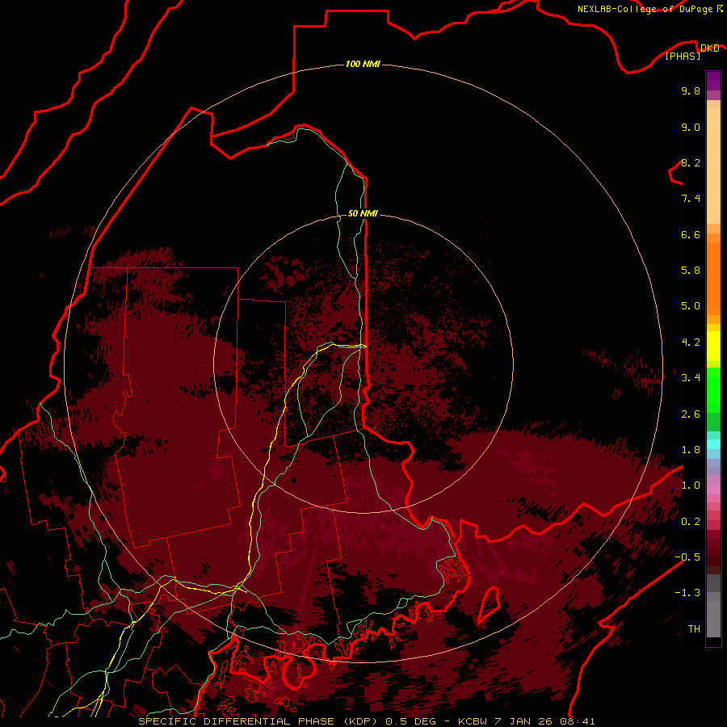Click the 4.2 value on color scale
The width and height of the screenshot is (727, 727).
point(691,342)
